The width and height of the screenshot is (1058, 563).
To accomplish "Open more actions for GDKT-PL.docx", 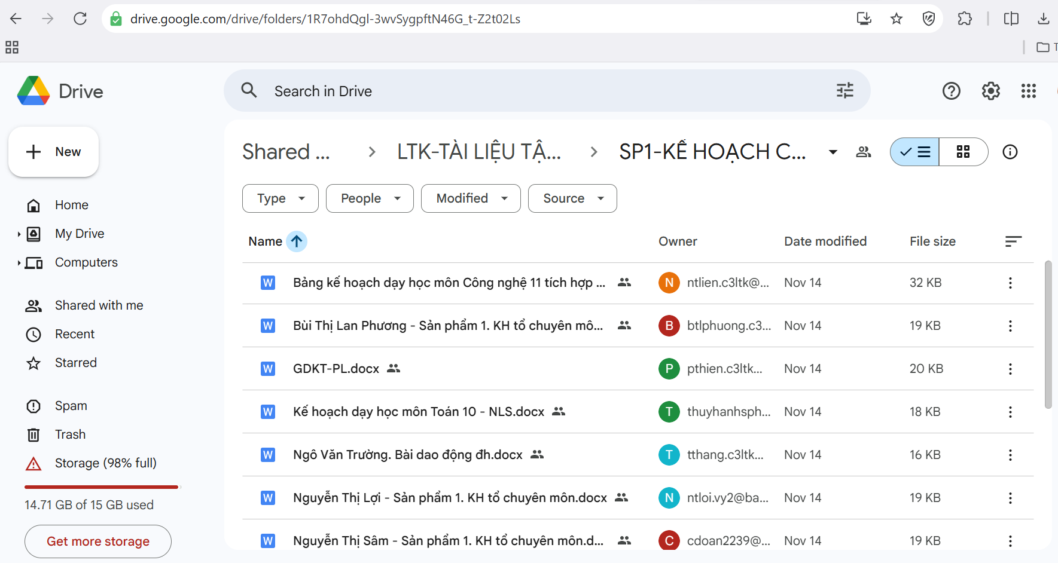I will (1010, 369).
